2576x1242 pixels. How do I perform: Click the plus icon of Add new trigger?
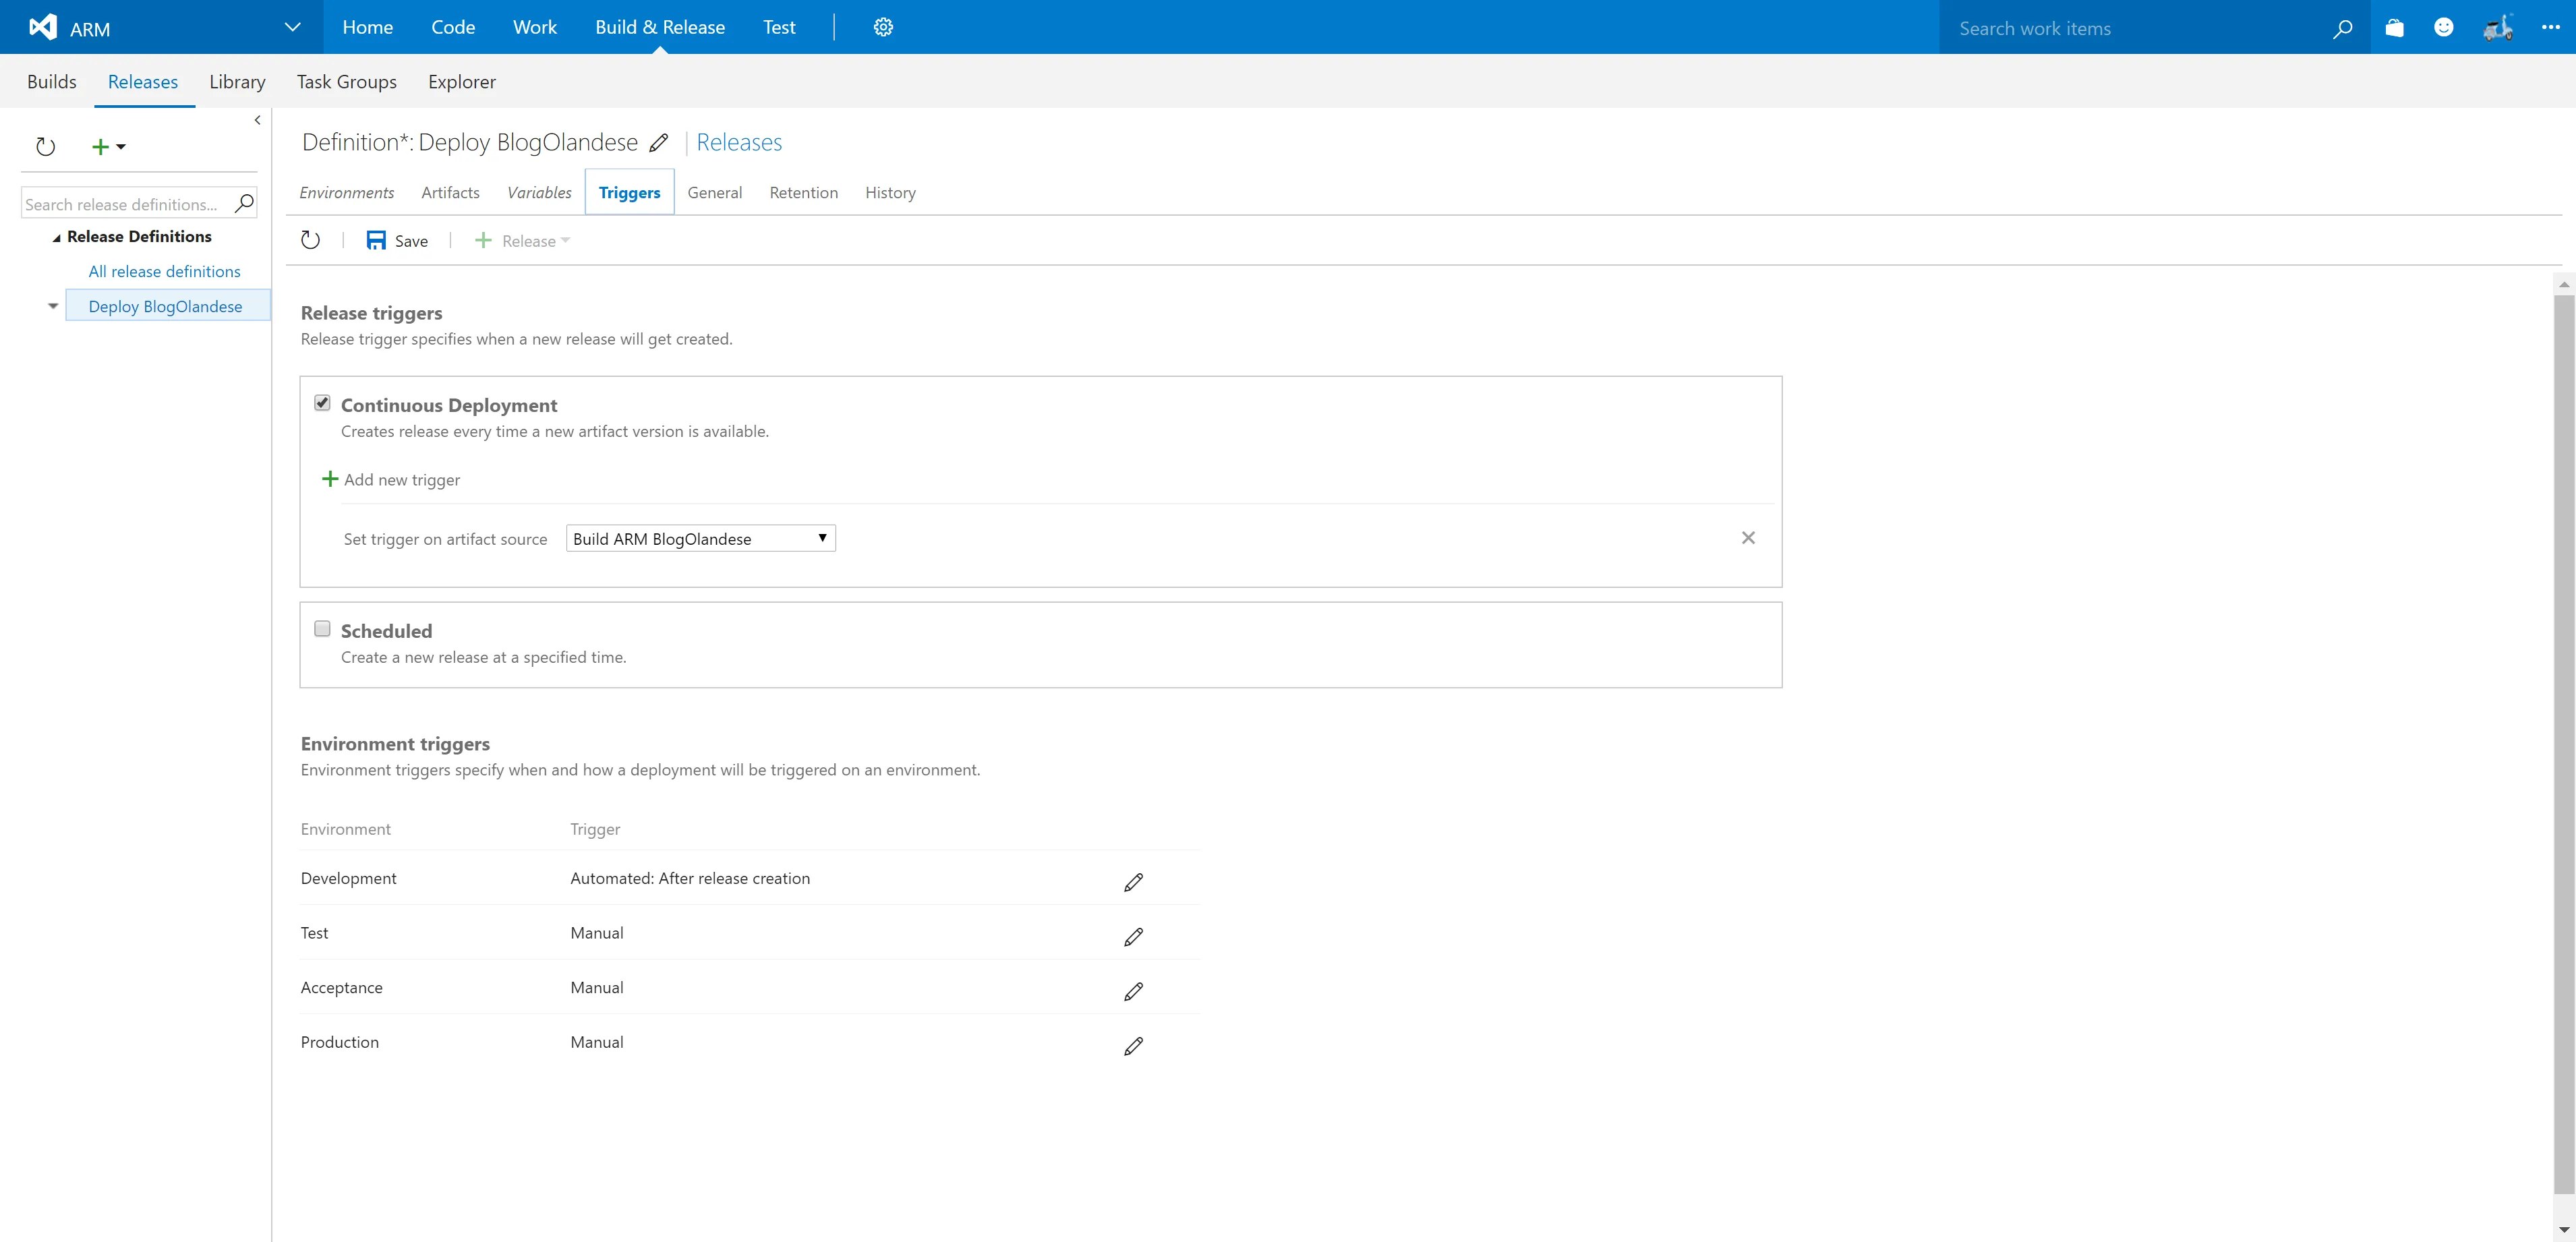(x=330, y=479)
